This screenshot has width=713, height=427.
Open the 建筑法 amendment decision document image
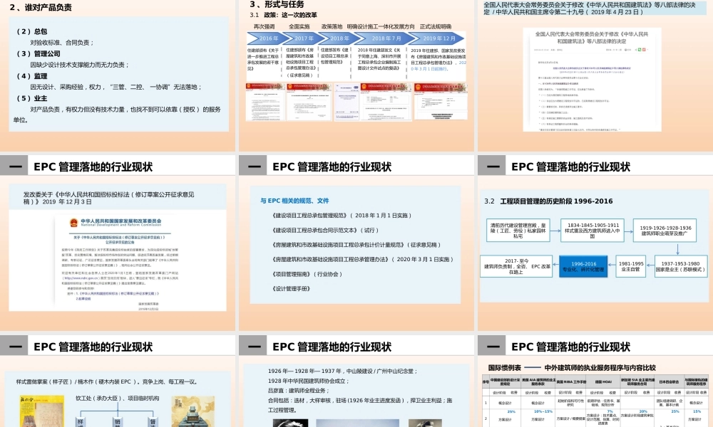click(x=592, y=80)
